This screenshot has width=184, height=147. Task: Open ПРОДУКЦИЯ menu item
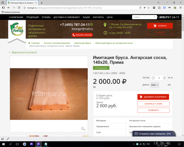[x=32, y=17]
